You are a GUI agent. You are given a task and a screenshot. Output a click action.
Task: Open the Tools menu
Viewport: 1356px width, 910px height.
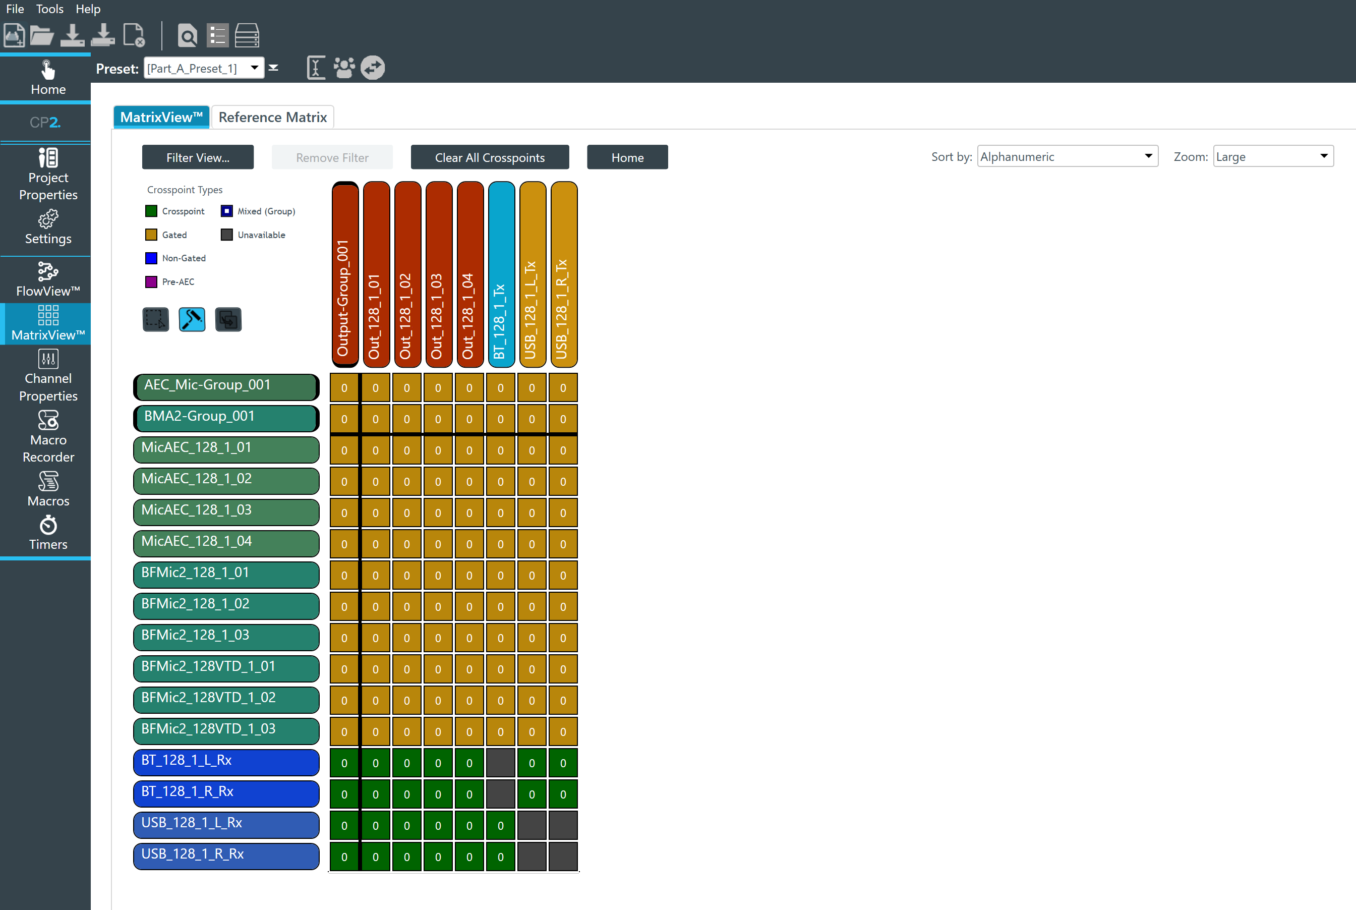coord(49,9)
